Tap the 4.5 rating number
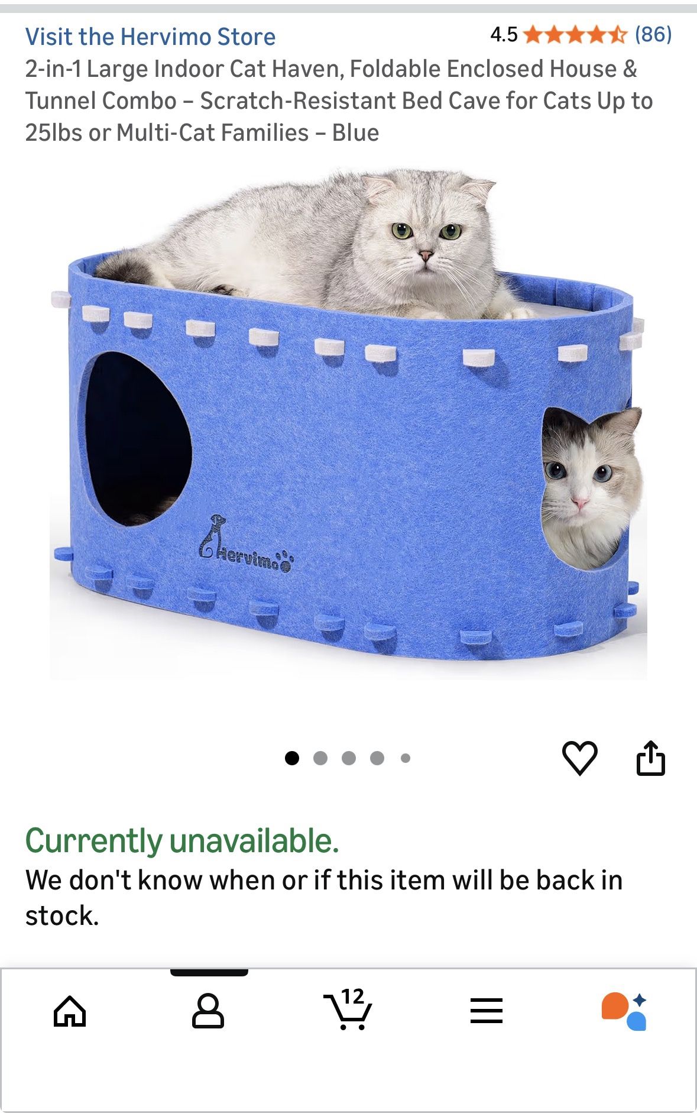The height and width of the screenshot is (1113, 697). 504,35
